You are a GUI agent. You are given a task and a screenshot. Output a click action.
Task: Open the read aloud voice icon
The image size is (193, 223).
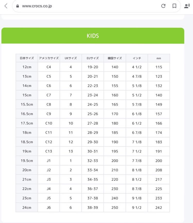[187, 6]
